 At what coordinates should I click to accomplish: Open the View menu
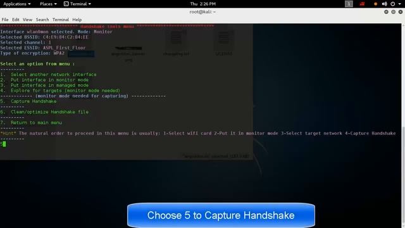coord(27,20)
